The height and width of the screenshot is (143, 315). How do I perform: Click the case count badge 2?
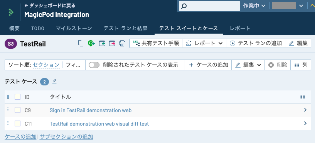point(44,82)
